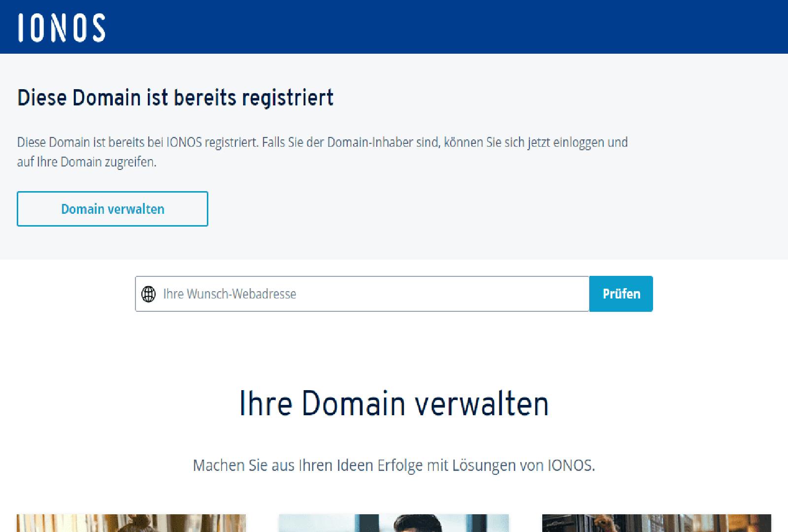
Task: Select the subtitle text about Lösungen von IONOS
Action: [394, 464]
